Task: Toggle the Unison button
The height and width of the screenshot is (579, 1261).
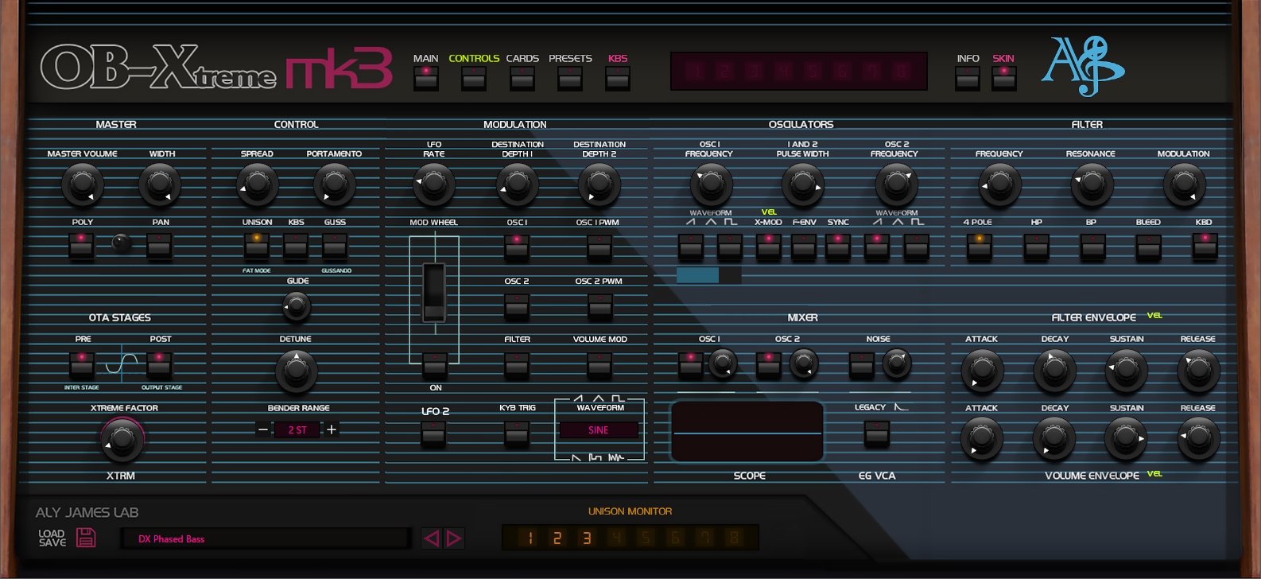Action: click(256, 247)
